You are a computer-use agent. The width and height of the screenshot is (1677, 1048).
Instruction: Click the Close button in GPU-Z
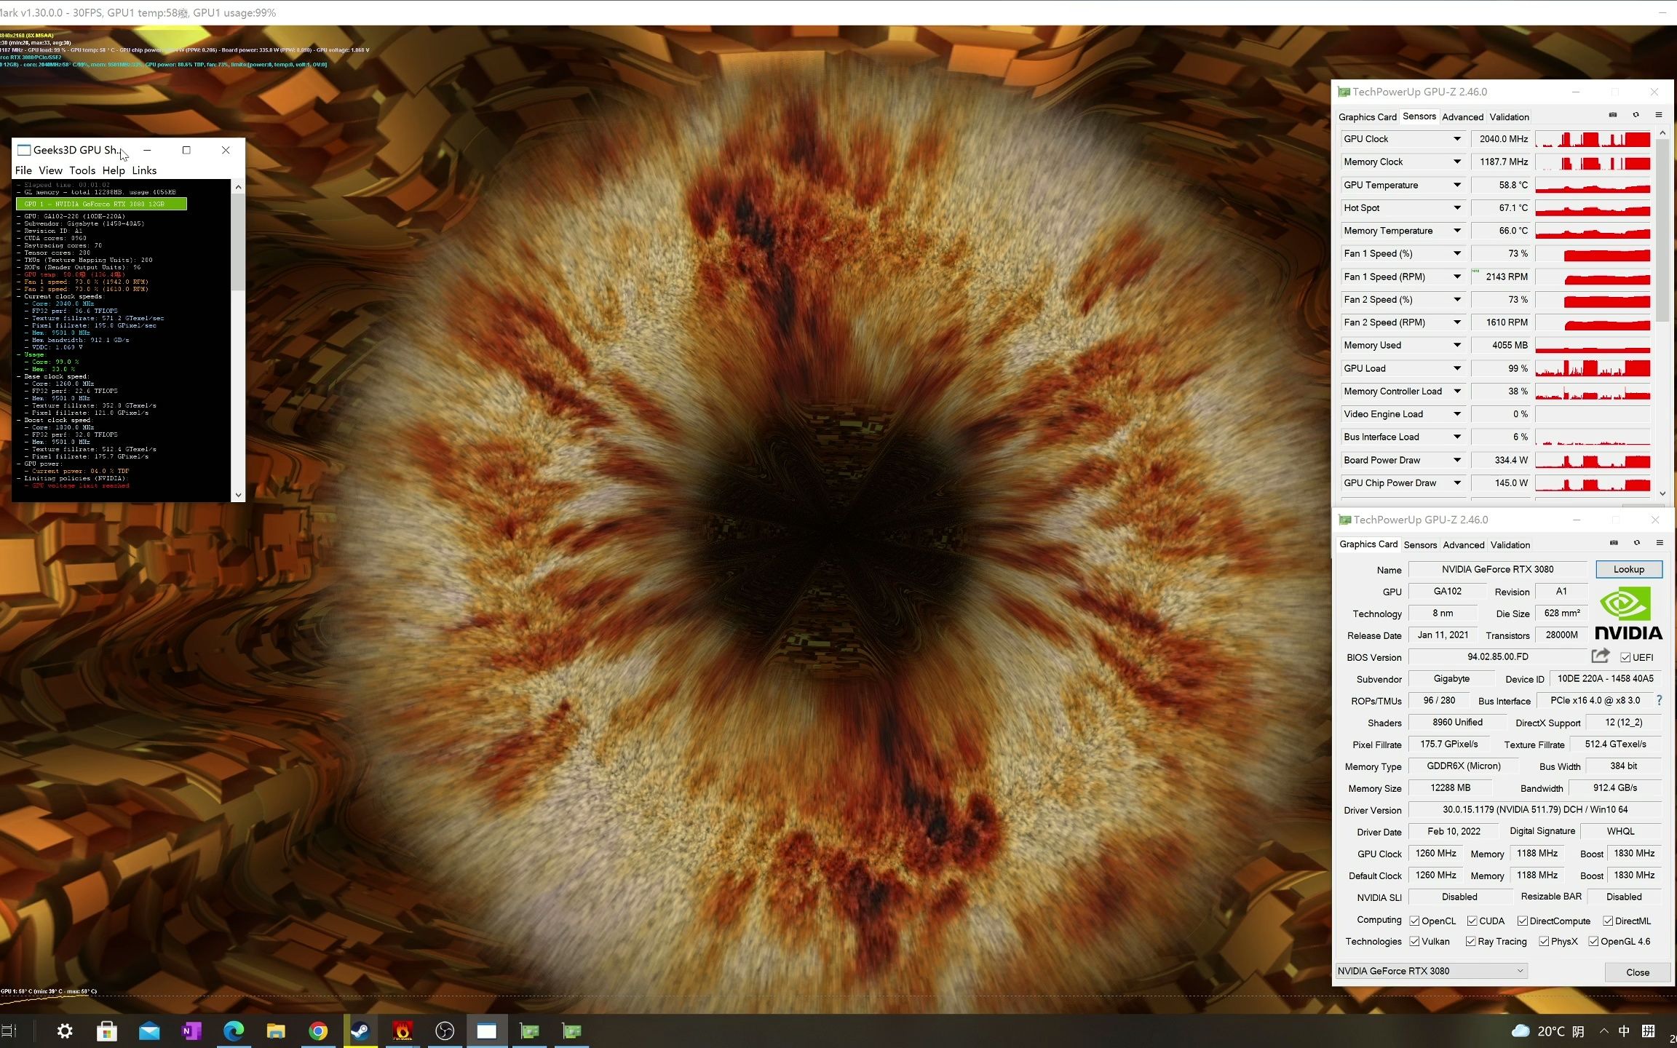(1637, 972)
